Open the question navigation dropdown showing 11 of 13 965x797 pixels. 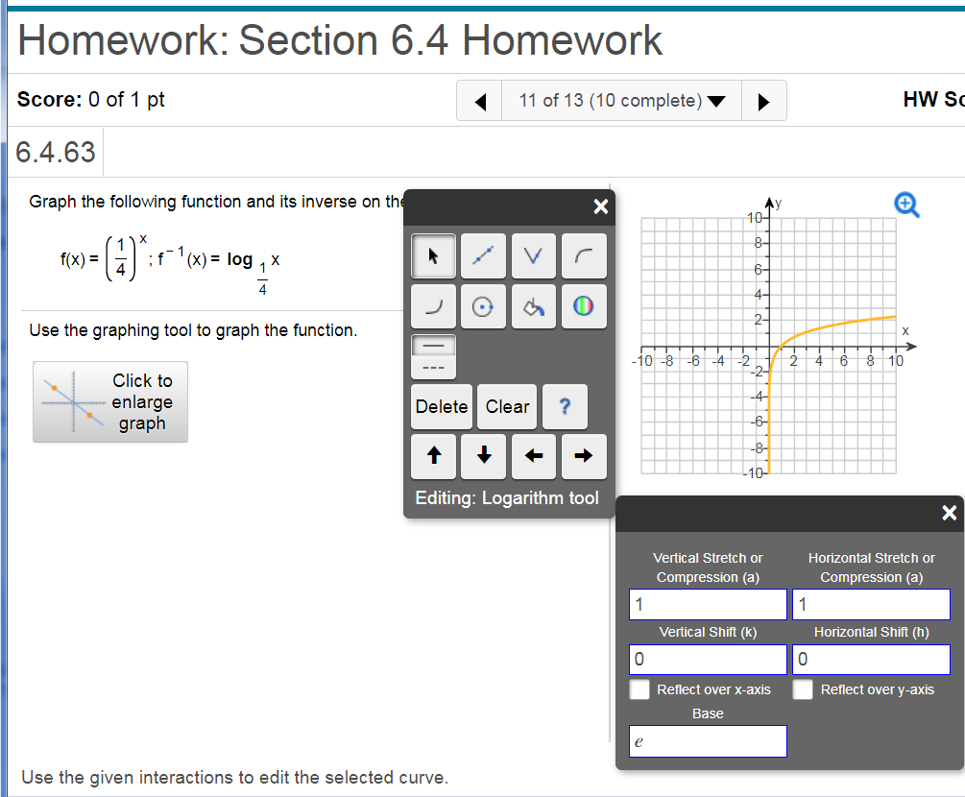click(620, 100)
